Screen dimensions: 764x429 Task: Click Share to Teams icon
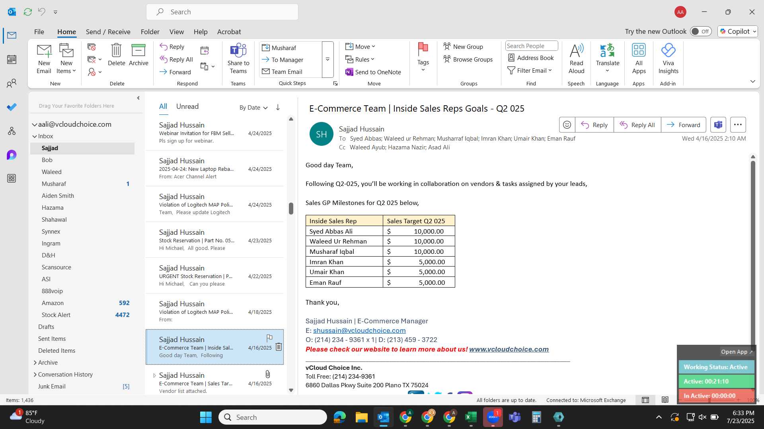point(238,59)
